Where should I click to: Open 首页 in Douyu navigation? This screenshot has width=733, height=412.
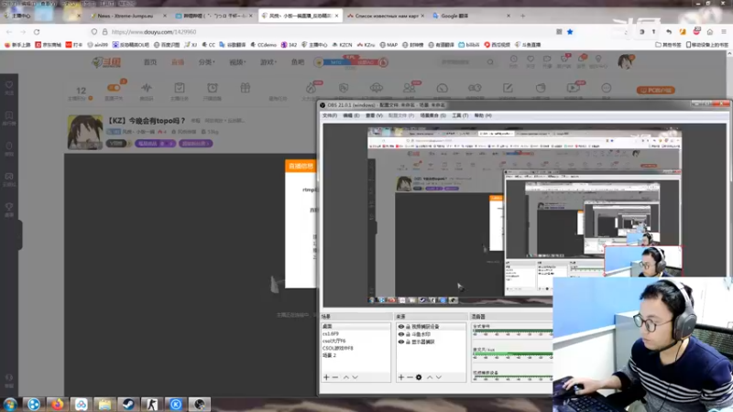click(150, 62)
